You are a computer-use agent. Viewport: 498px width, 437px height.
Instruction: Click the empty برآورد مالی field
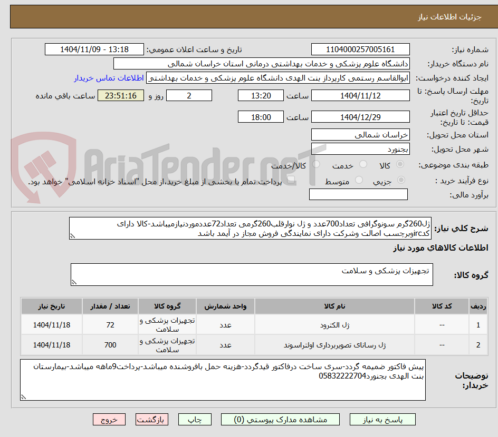coord(358,194)
